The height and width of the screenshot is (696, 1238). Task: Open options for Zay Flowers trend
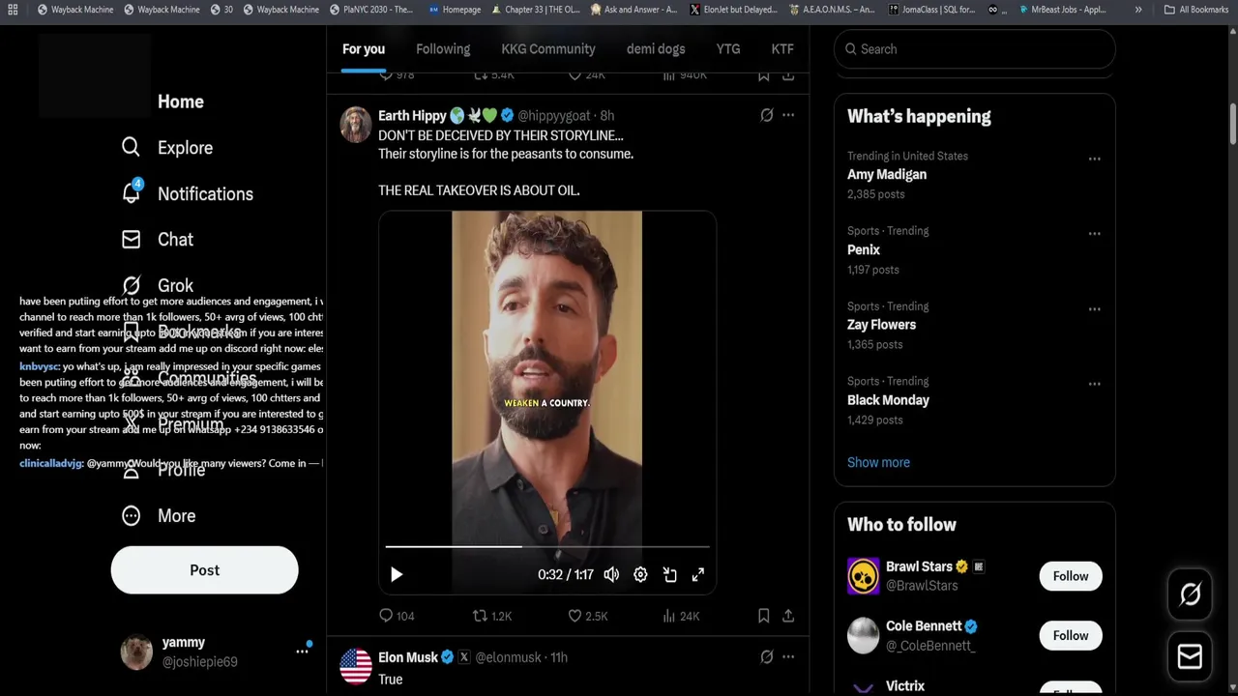tap(1094, 309)
